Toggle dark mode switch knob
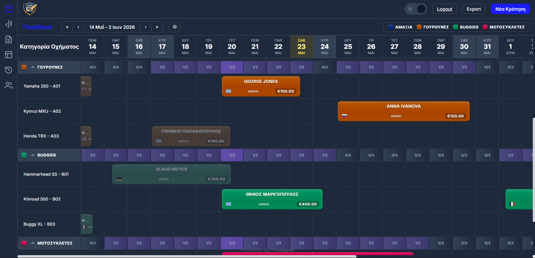535x258 pixels. pos(421,9)
